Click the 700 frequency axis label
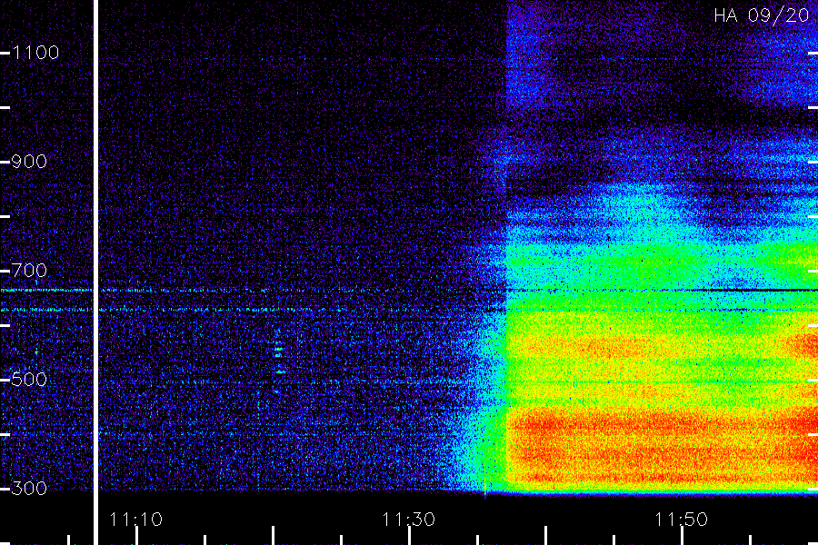This screenshot has width=818, height=545. point(29,271)
